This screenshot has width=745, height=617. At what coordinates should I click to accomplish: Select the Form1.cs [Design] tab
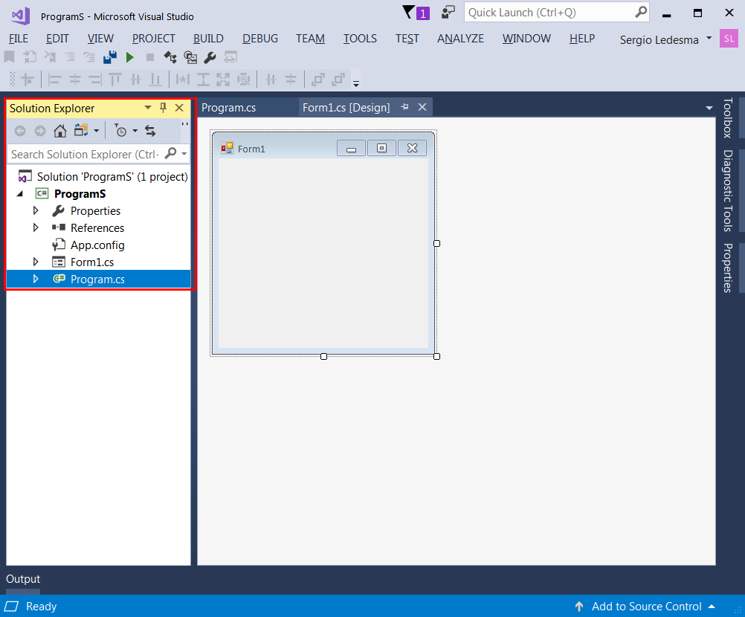346,108
